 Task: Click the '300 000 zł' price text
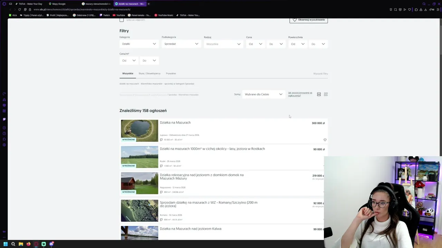pos(318,123)
